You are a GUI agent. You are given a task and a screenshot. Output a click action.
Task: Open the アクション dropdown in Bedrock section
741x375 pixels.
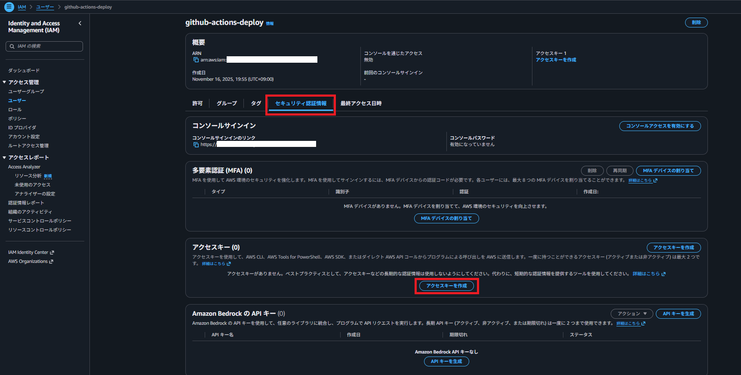632,314
